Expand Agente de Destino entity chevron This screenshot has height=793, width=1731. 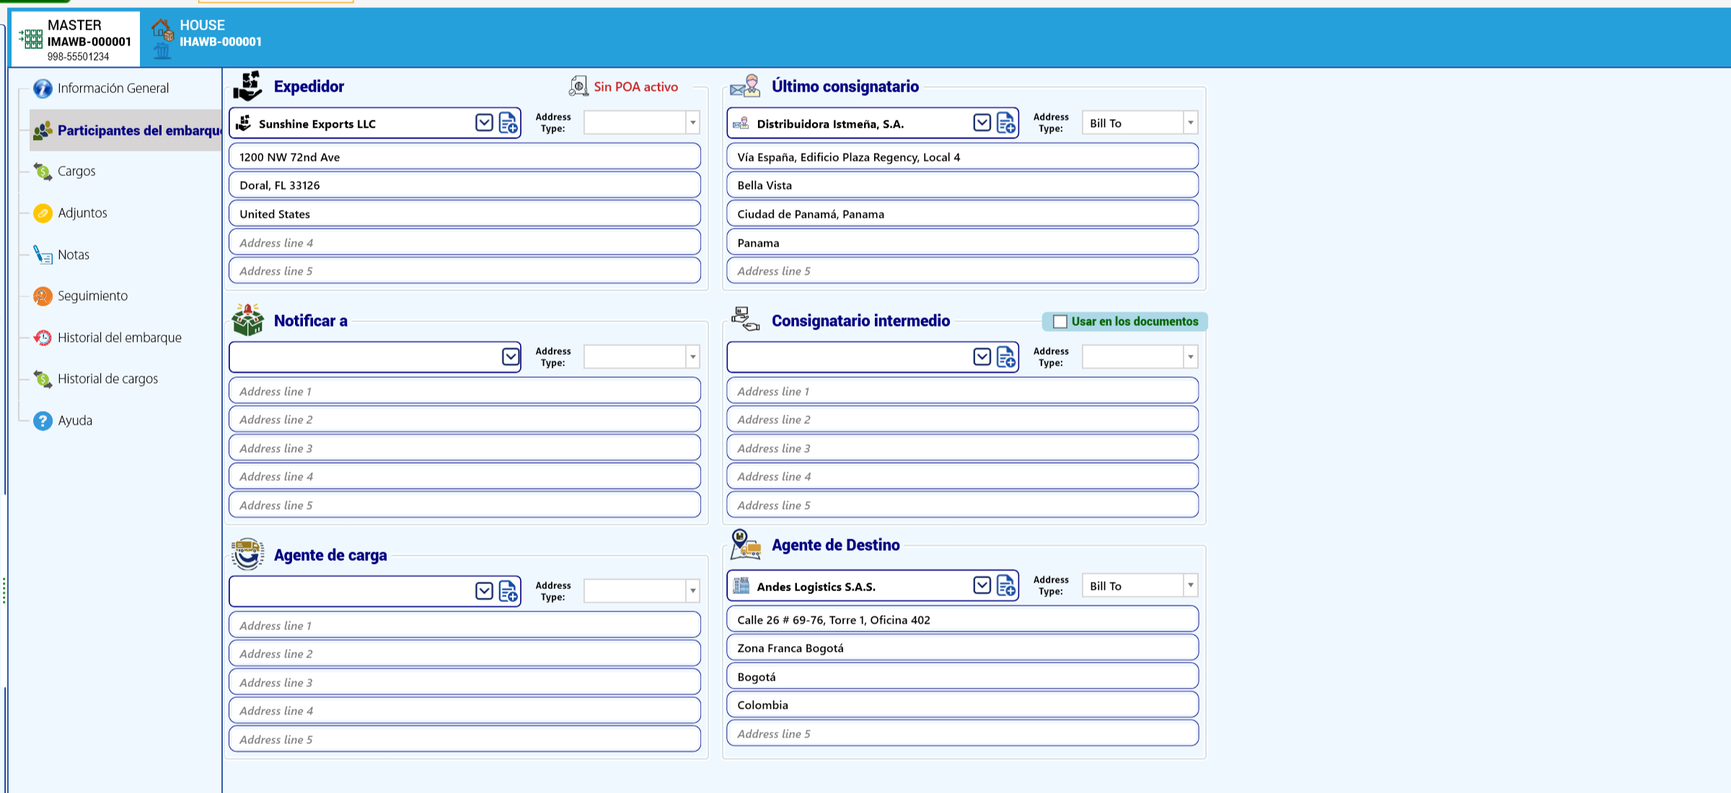click(x=982, y=586)
